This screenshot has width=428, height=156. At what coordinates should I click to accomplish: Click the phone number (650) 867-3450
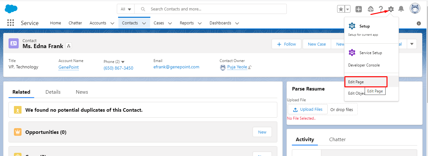[118, 68]
